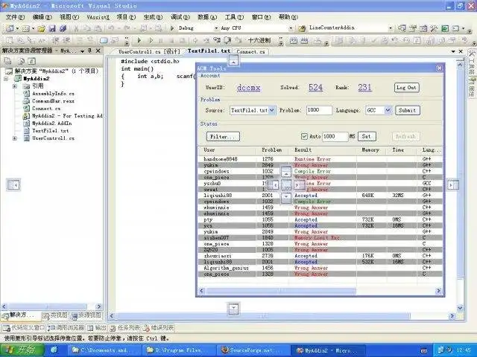Screen dimensions: 477x357
Task: Switch to the Connect.cs editor tab
Action: click(x=250, y=52)
